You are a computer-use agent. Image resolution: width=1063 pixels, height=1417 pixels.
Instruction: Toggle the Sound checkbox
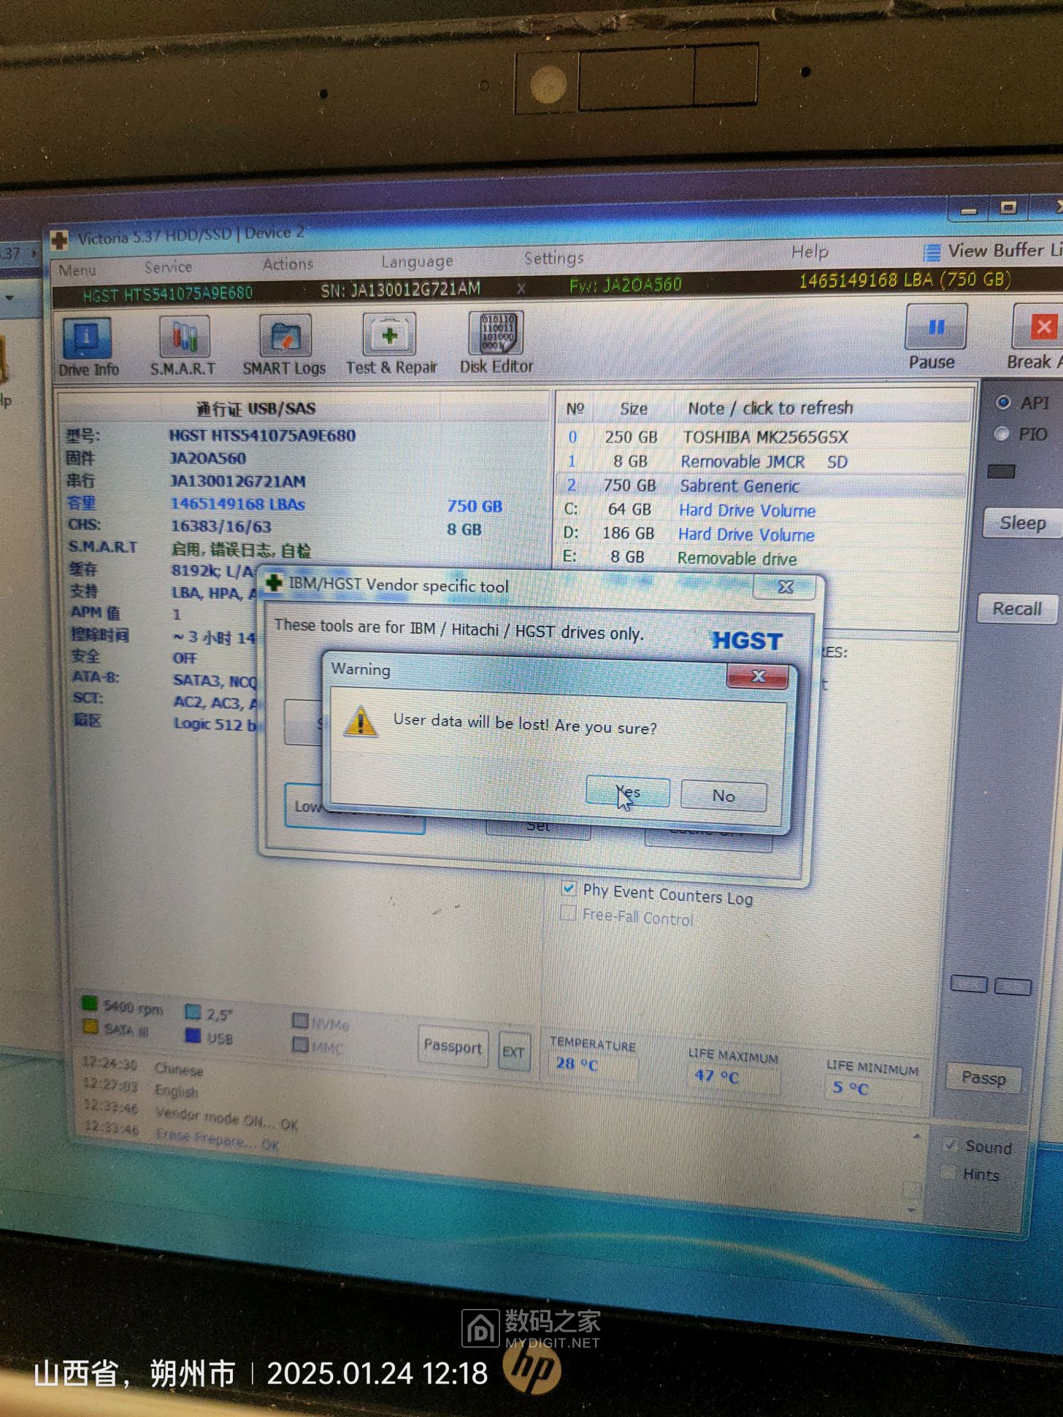pyautogui.click(x=950, y=1145)
